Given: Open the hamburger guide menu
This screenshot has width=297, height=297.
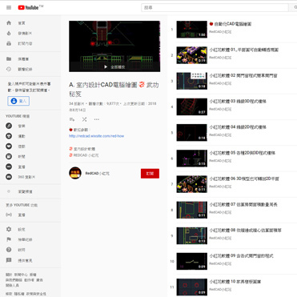Looking at the screenshot, I should tap(9, 7).
